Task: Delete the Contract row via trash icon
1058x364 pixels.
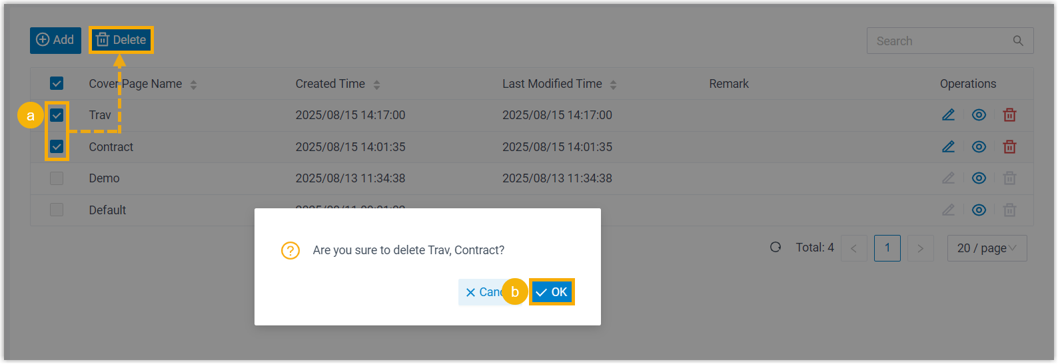Action: 1009,147
